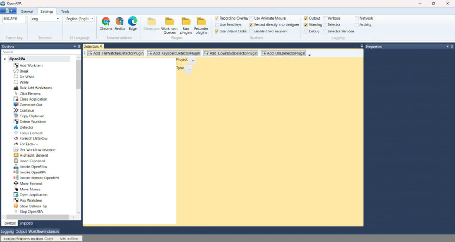Toggle Output logging checkbox
This screenshot has height=242, width=455.
(306, 18)
